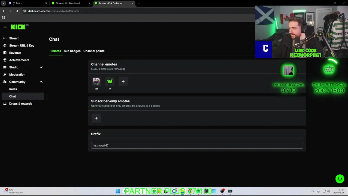Click the Drops & rewards icon
This screenshot has width=348, height=196.
[x=5, y=103]
